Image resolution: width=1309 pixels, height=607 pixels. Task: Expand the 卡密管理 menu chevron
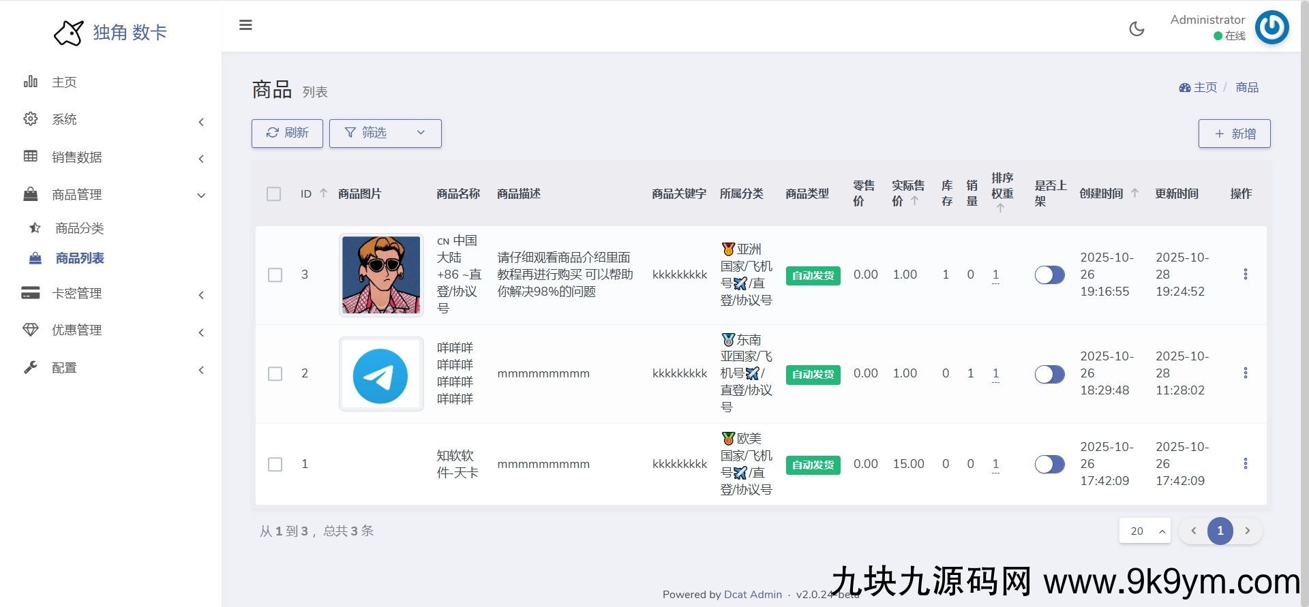[201, 295]
